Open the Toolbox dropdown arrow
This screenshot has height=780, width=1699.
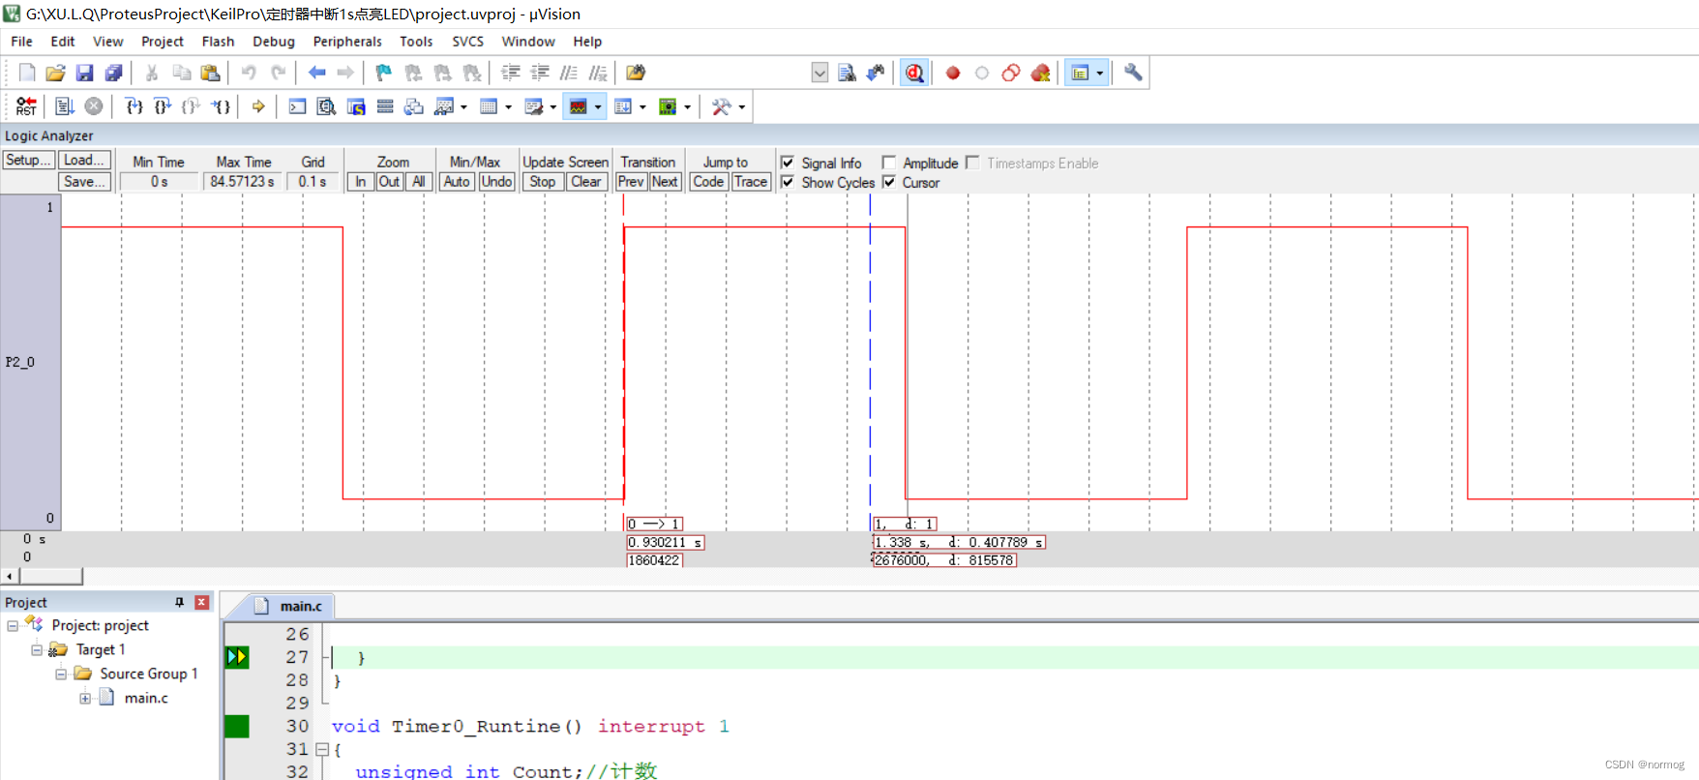[x=741, y=106]
